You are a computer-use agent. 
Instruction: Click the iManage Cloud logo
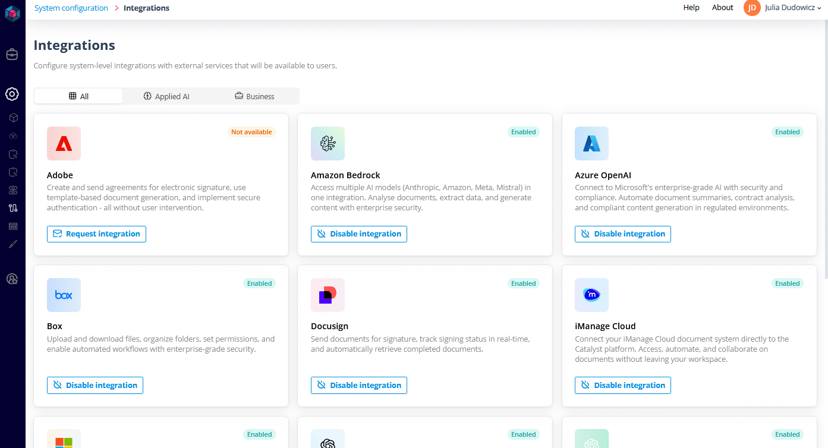coord(591,295)
